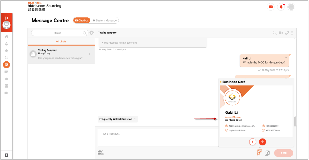Open the orange message chat icon in sidebar
This screenshot has width=309, height=160.
(x=7, y=65)
